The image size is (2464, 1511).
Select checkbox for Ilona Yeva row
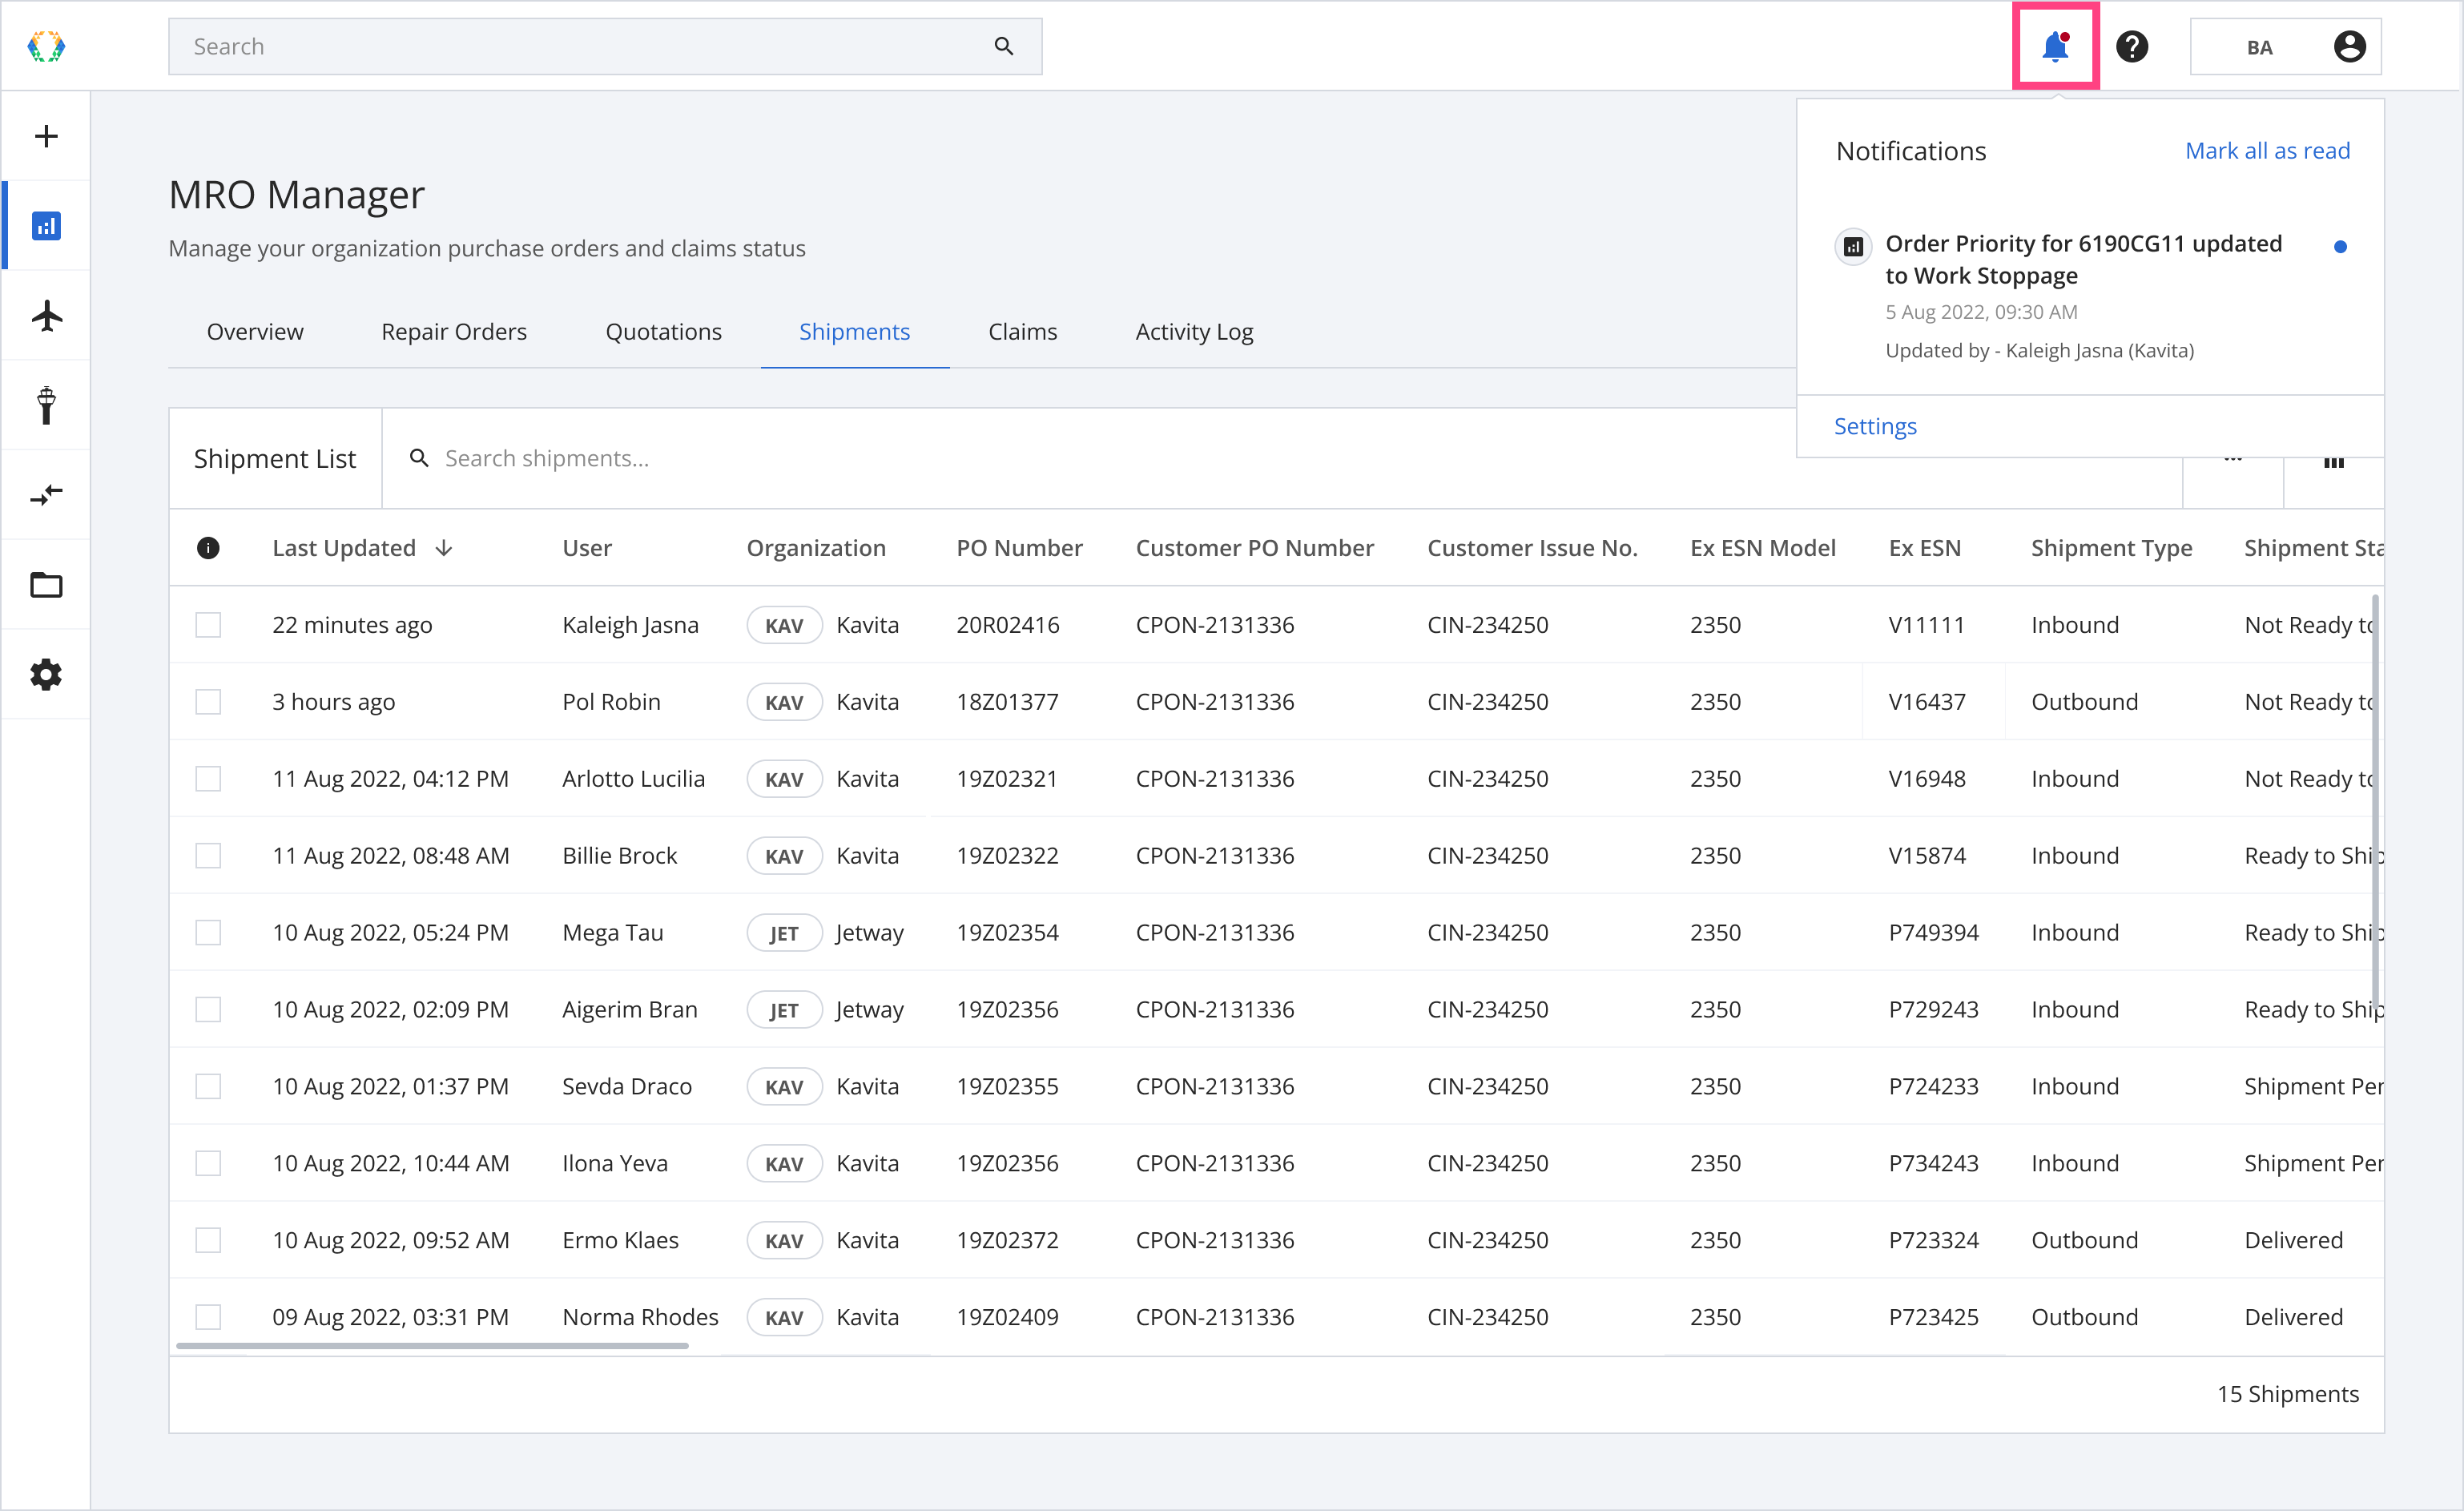[x=208, y=1164]
